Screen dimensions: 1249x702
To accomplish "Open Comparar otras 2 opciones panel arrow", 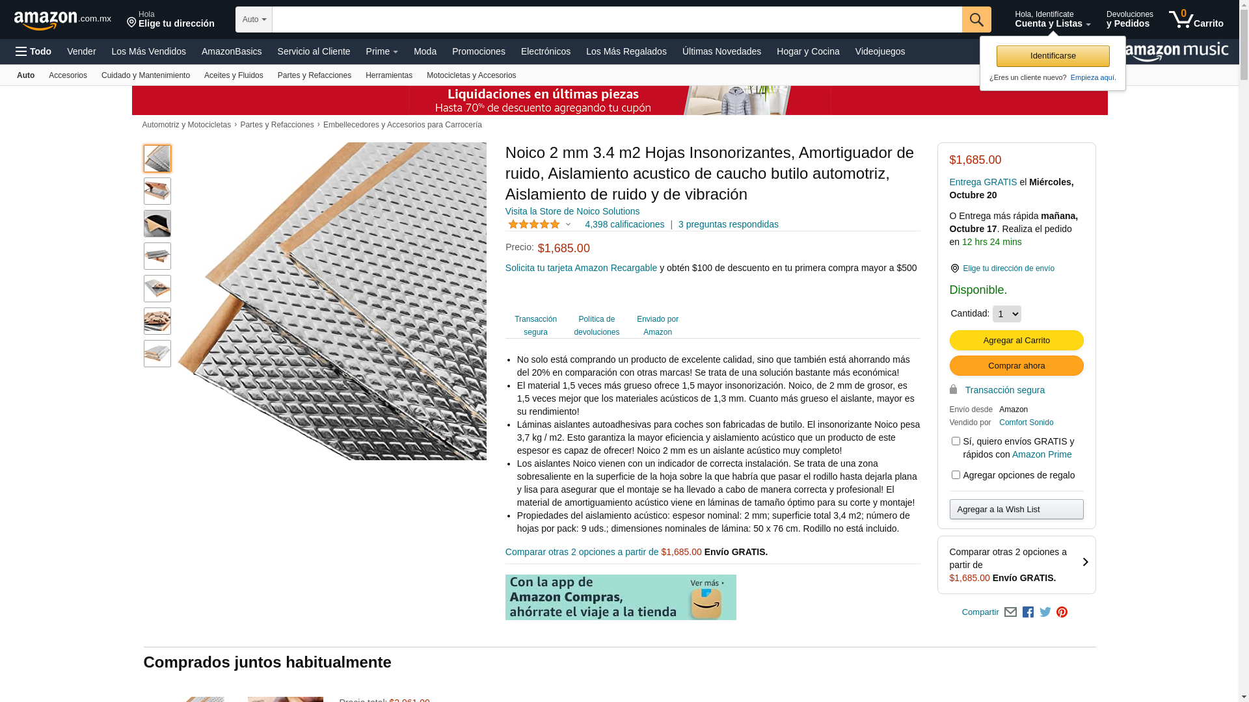I will (x=1085, y=562).
